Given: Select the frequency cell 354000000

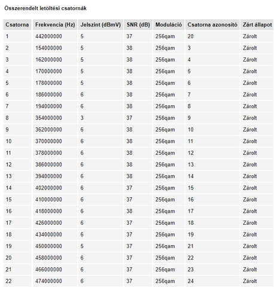Looking at the screenshot, I should (x=55, y=118).
